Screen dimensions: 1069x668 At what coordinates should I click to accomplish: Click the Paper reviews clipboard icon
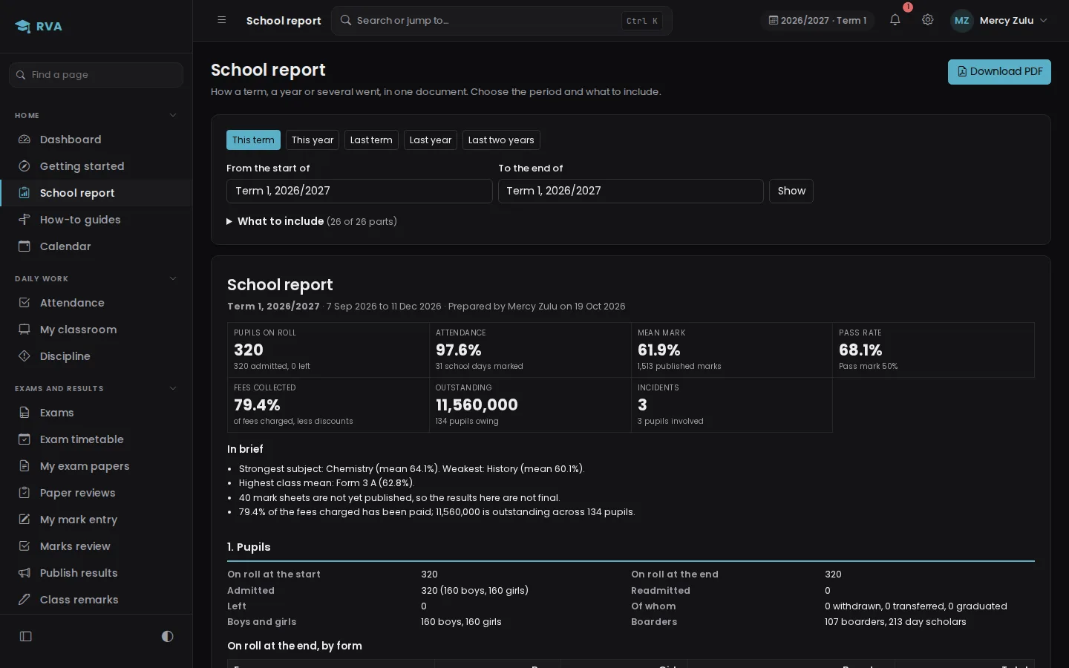(x=24, y=493)
